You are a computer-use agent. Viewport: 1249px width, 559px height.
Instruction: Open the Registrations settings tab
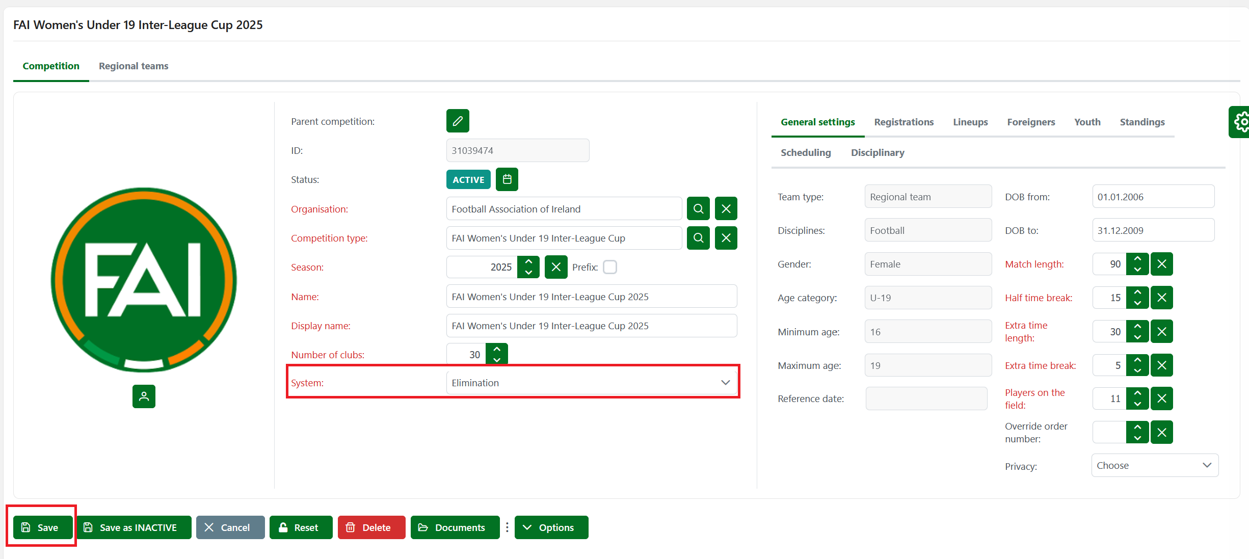(x=903, y=122)
